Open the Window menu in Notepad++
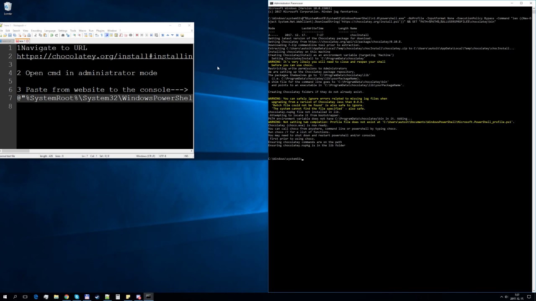 click(x=112, y=31)
